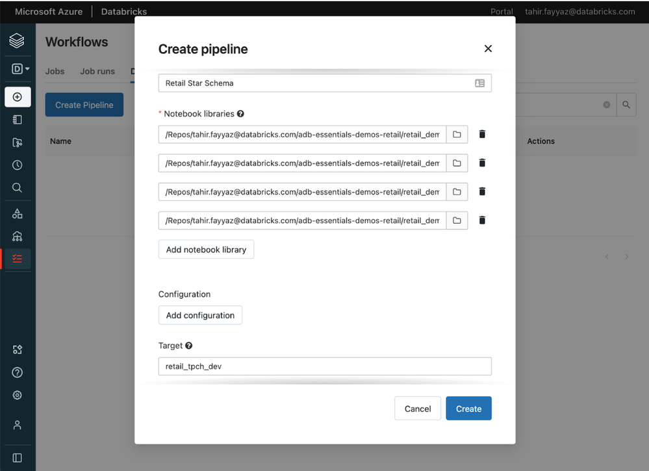Viewport: 649px width, 471px height.
Task: Open Repos icon in sidebar
Action: pos(18,142)
